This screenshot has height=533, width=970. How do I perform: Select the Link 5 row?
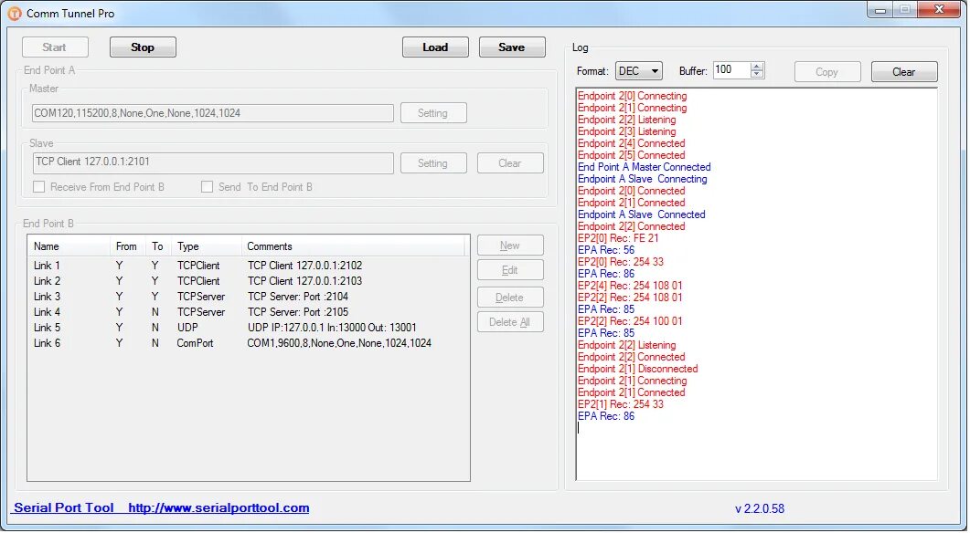tap(248, 328)
